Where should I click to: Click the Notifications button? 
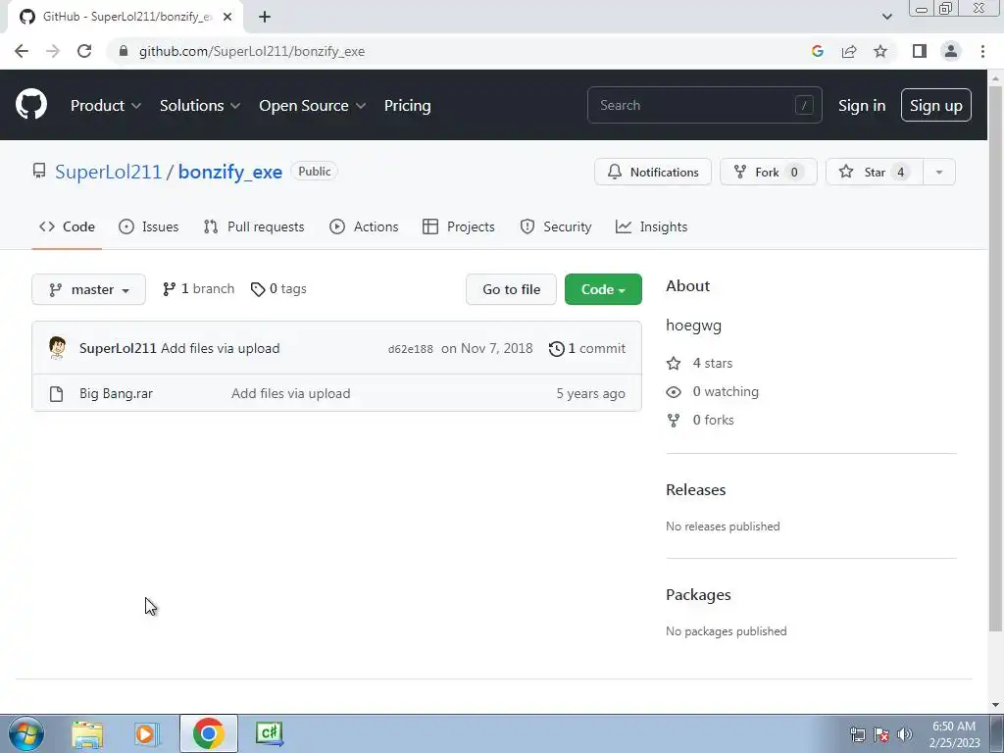coord(652,172)
